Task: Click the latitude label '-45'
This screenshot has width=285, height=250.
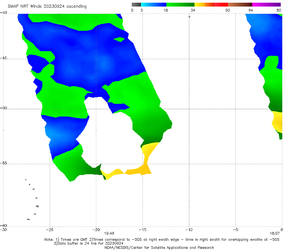Action: click(x=3, y=58)
